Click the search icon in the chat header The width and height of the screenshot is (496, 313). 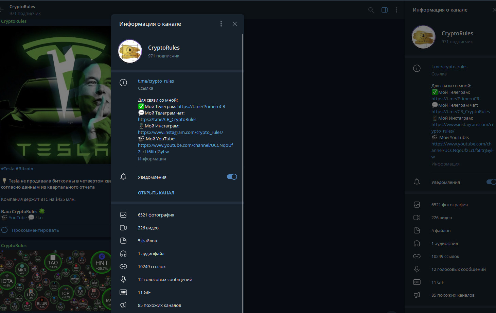371,10
